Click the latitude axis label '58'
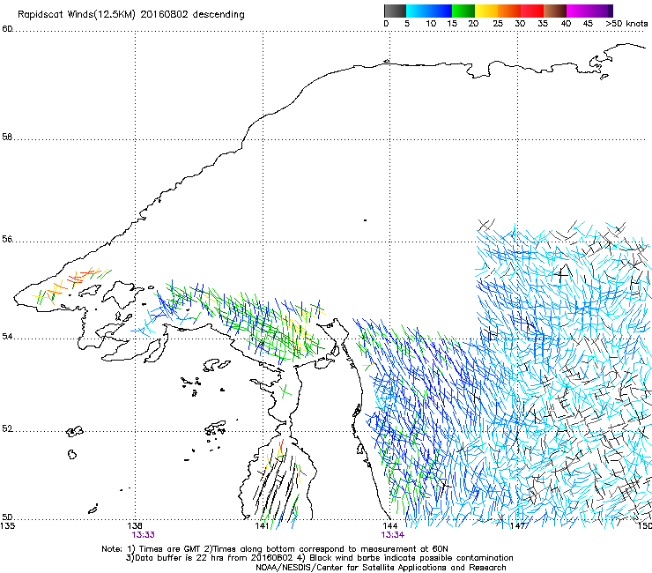 [7, 137]
